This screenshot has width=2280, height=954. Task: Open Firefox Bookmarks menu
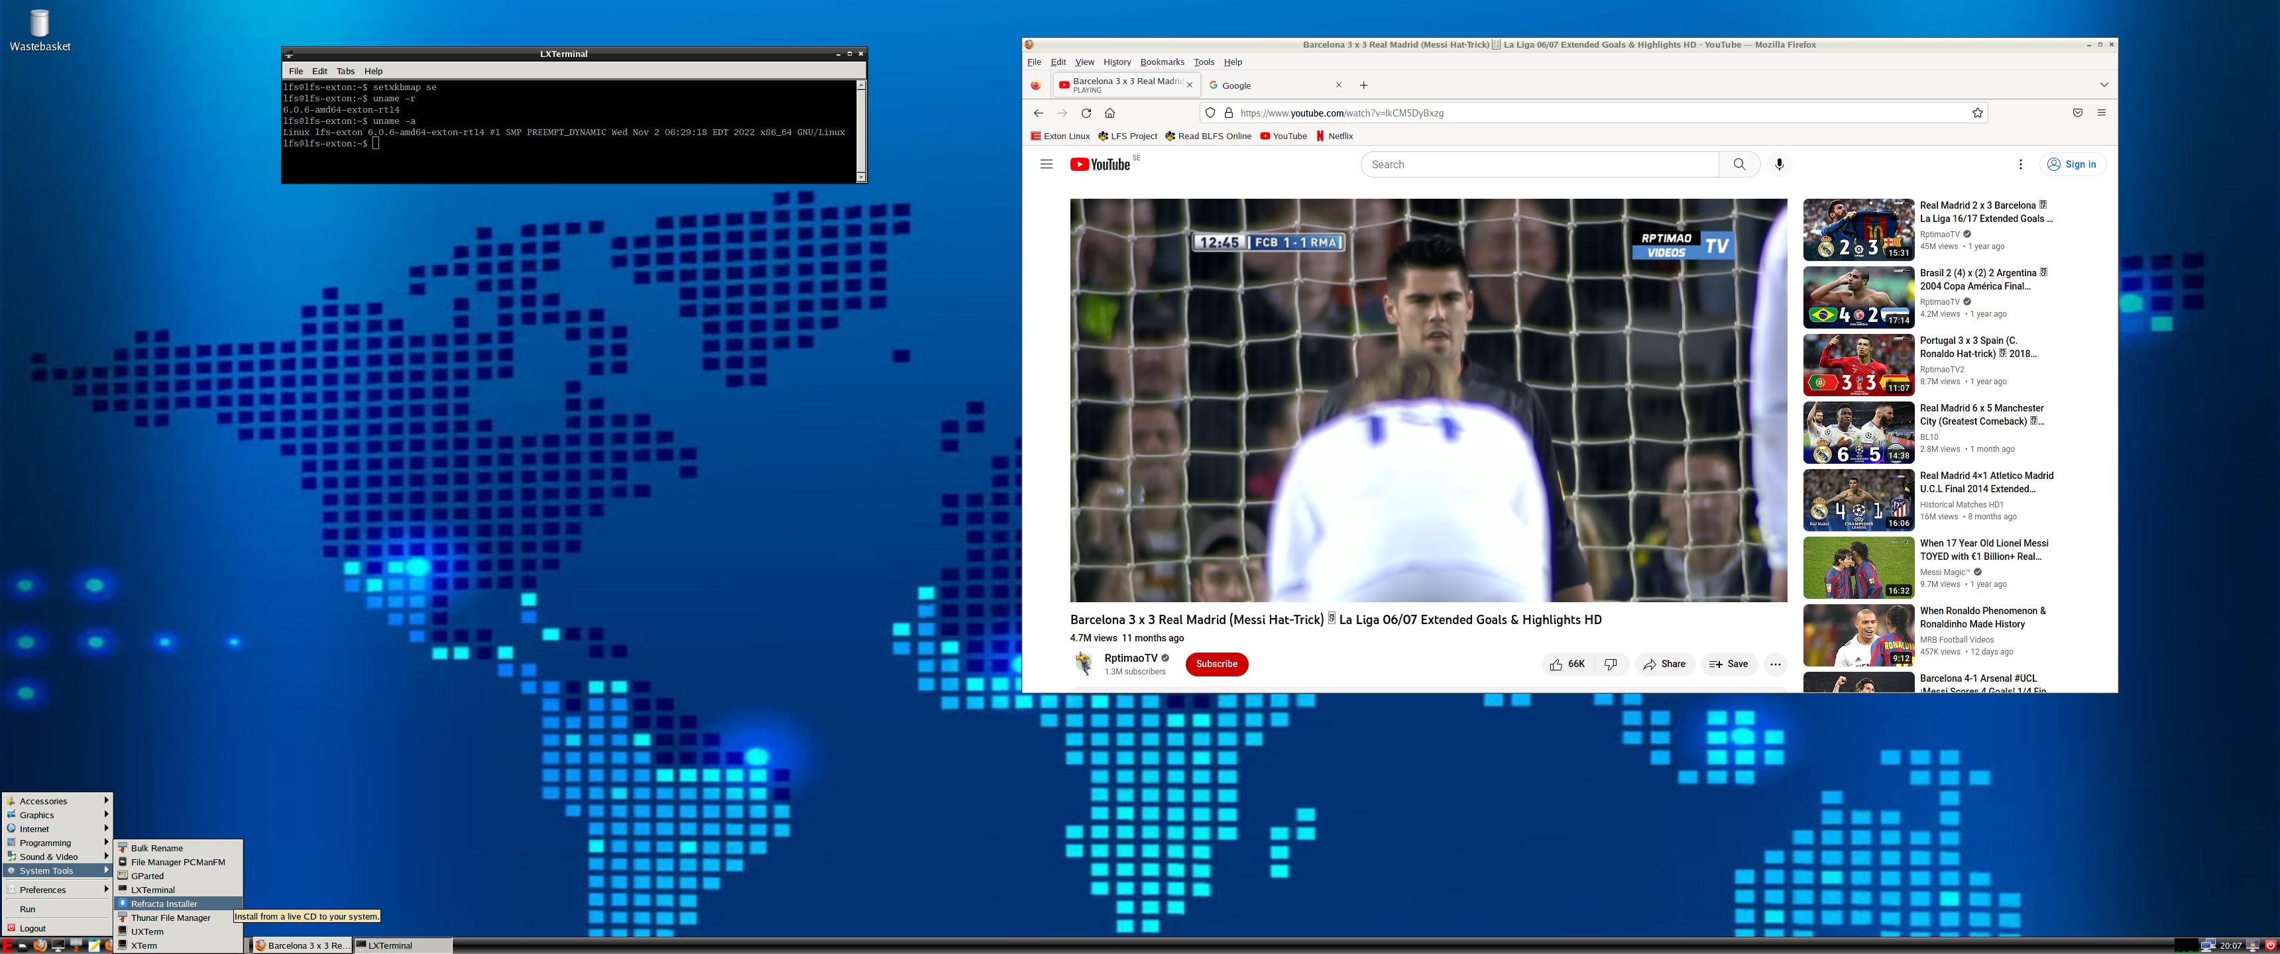click(x=1162, y=62)
